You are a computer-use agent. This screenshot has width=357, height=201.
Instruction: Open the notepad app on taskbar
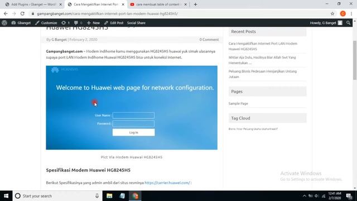click(x=122, y=196)
